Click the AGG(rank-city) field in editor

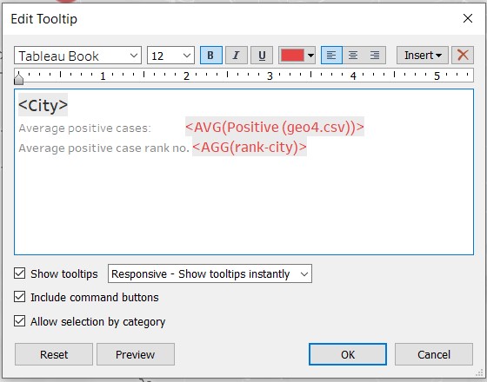click(250, 147)
